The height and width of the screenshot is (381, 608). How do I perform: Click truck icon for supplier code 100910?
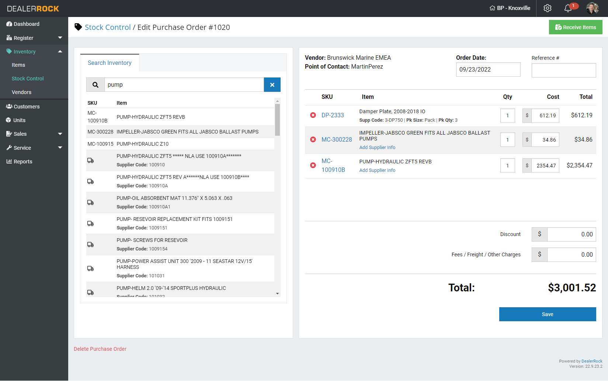point(90,160)
